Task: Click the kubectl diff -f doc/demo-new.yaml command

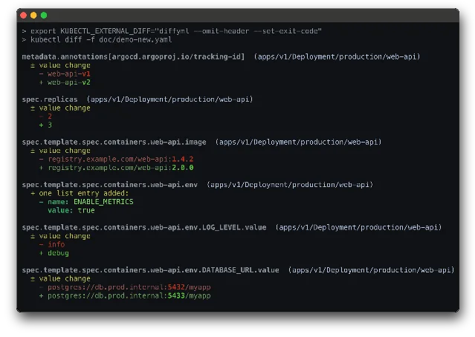Action: click(x=97, y=39)
